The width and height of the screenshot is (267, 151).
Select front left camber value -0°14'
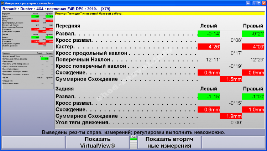[209, 33]
